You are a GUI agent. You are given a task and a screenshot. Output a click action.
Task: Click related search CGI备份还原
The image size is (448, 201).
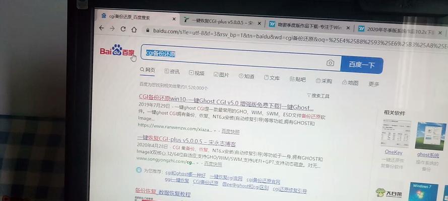point(206,182)
